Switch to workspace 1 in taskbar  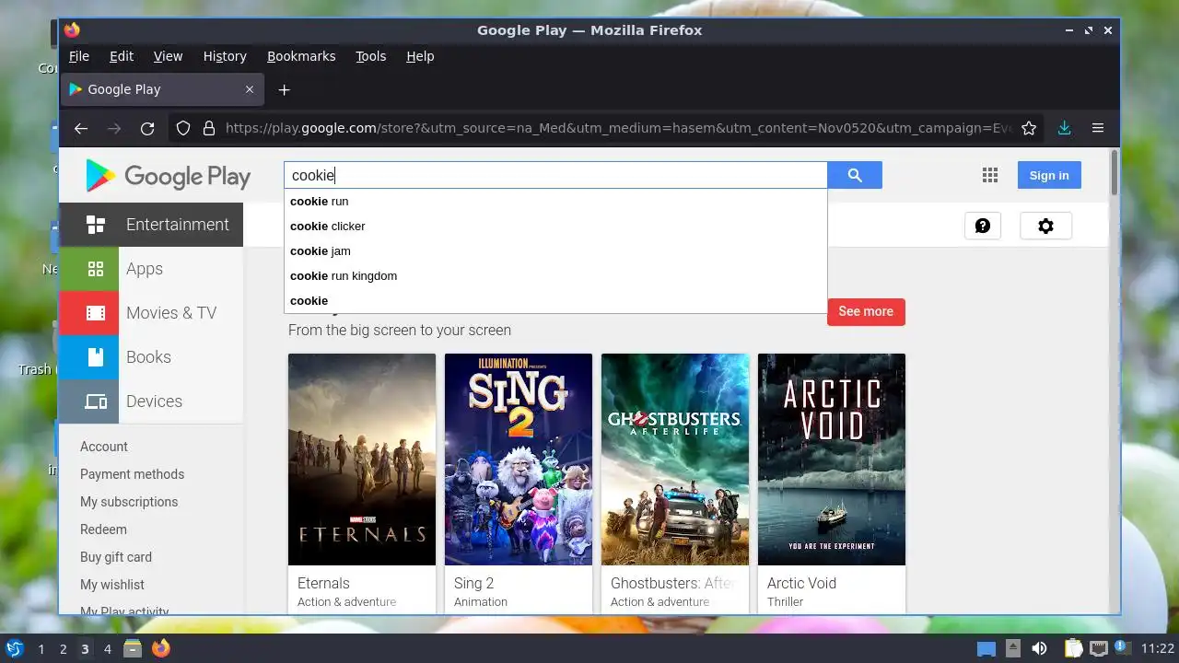[x=41, y=648]
